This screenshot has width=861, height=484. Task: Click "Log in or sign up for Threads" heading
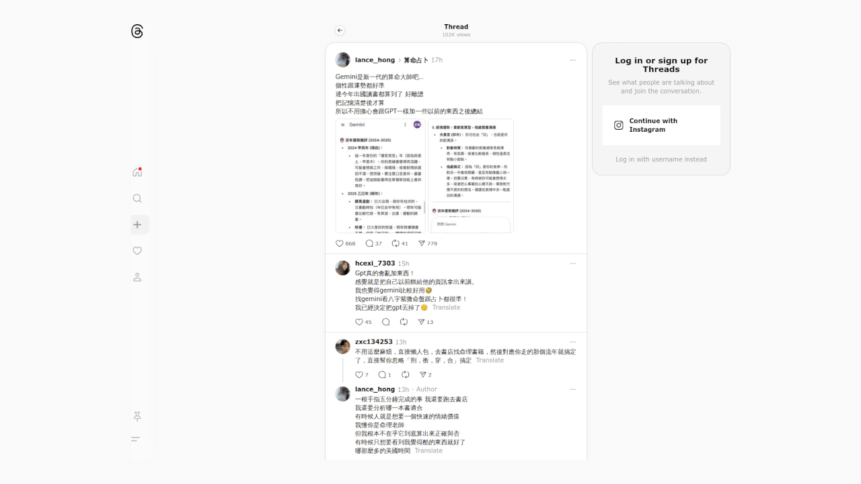[x=661, y=65]
